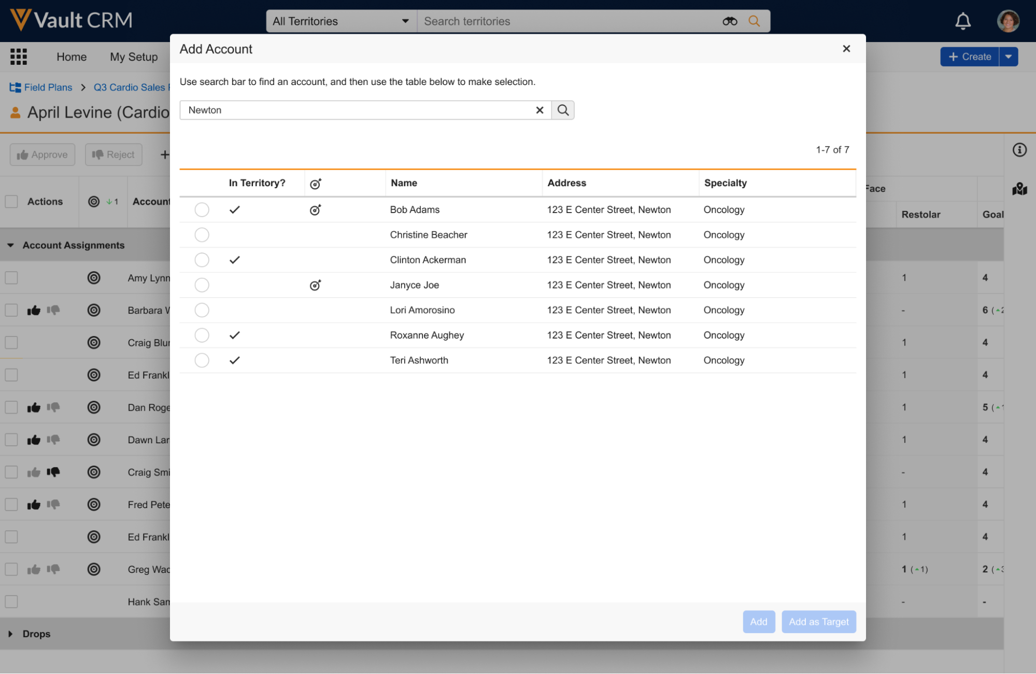Check the box for Amy Lynn row

[11, 278]
